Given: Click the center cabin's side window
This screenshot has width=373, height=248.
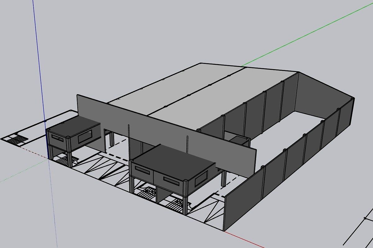Looking at the screenshot, I should [201, 178].
